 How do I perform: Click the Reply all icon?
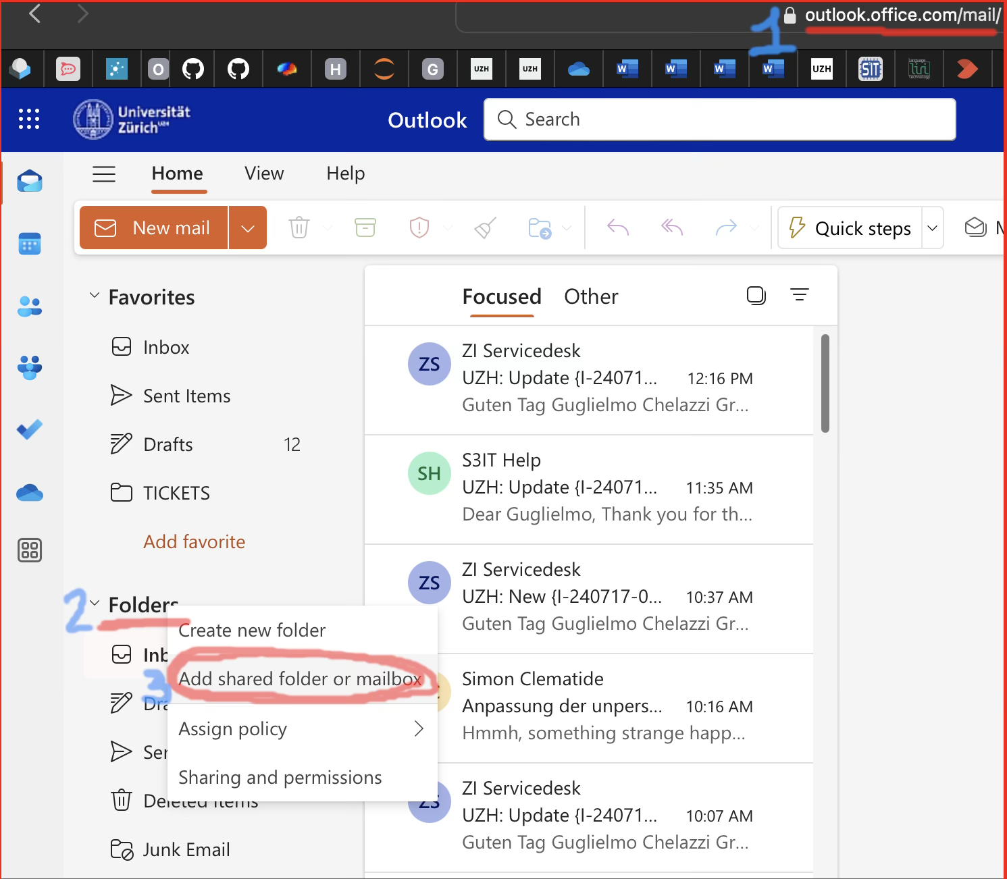point(672,228)
